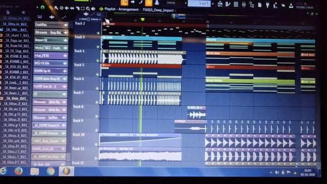Select the _SA_Ride_Kit3 browser item

click(x=16, y=99)
